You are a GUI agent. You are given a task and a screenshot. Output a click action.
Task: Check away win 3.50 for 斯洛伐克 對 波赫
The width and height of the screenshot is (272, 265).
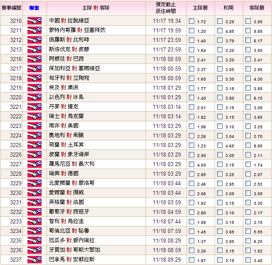[x=248, y=49]
